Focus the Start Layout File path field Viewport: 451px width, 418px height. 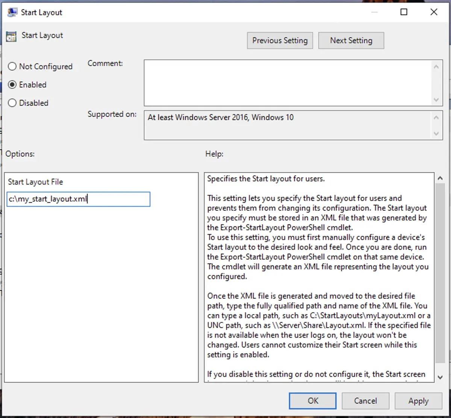[x=79, y=199]
